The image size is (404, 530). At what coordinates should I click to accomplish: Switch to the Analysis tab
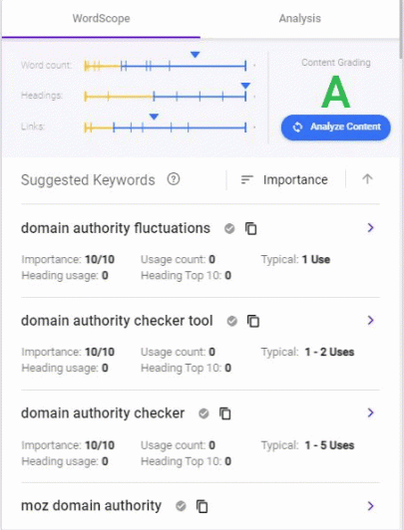point(300,18)
